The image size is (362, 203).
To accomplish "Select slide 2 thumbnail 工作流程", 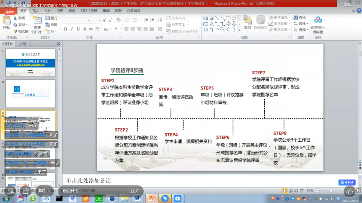I will 30,94.
